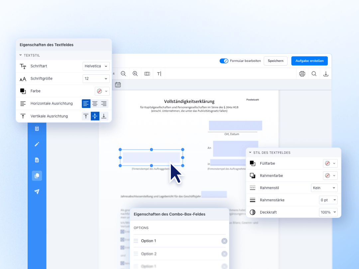The height and width of the screenshot is (269, 359).
Task: Remove Option 1 from combo box list
Action: pos(224,241)
